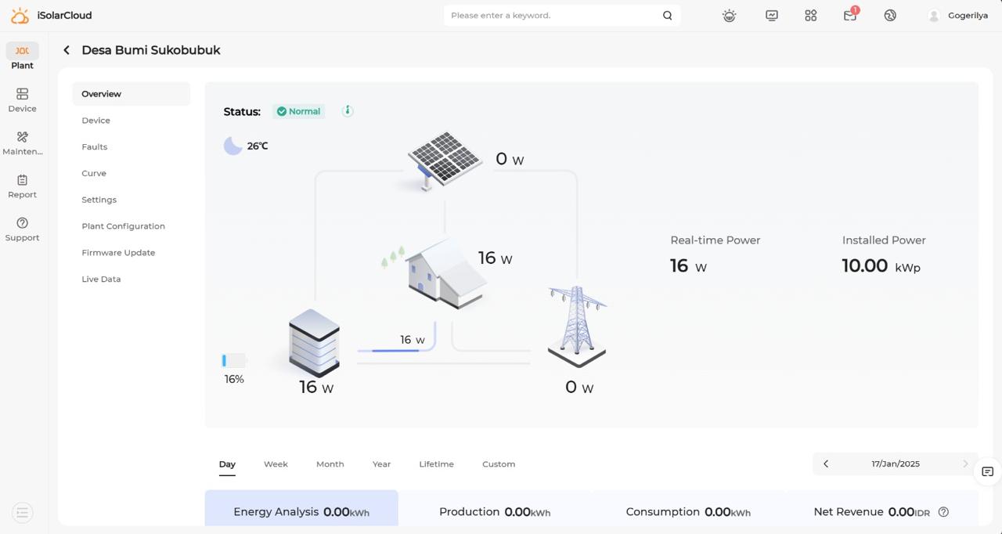This screenshot has width=1002, height=534.
Task: Click the grid transmission tower icon
Action: point(577,327)
